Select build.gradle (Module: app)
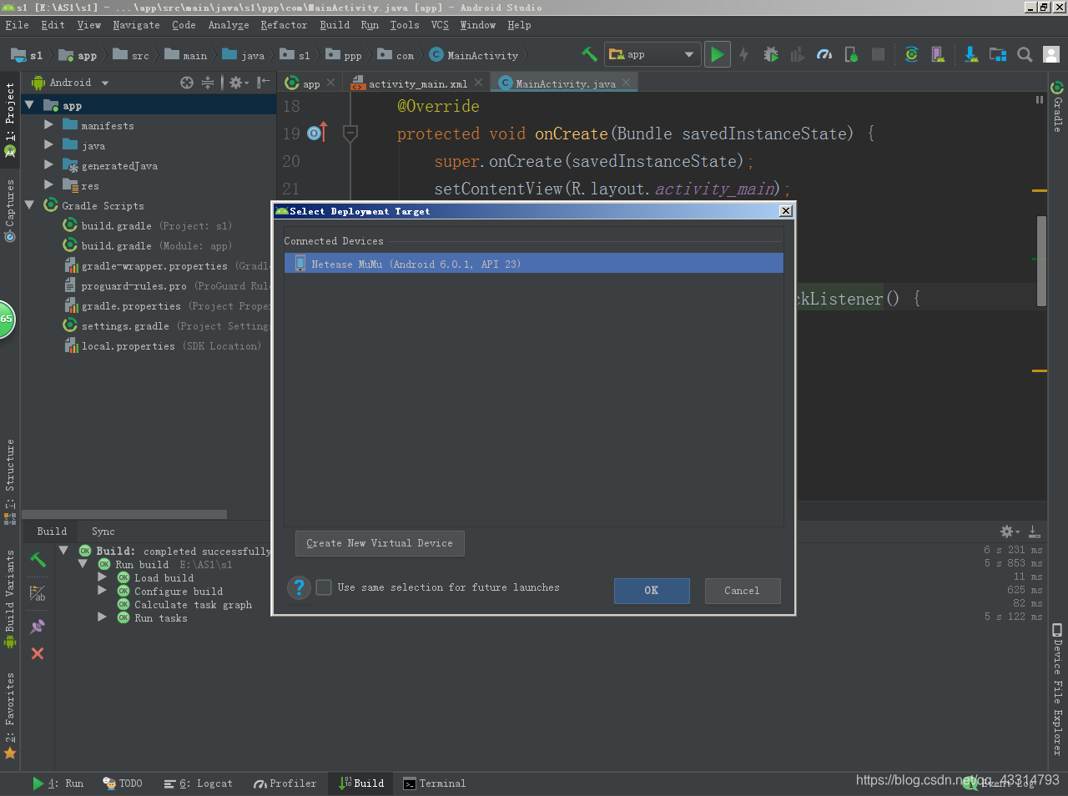 click(148, 246)
